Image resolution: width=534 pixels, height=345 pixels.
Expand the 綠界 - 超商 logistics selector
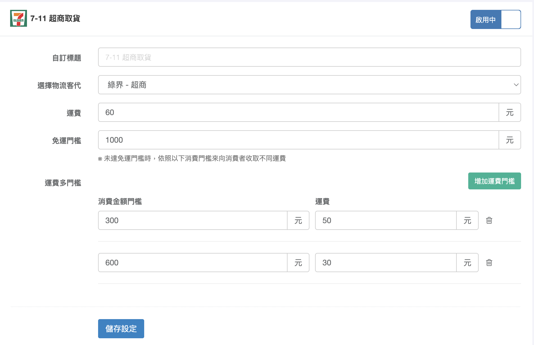click(309, 85)
